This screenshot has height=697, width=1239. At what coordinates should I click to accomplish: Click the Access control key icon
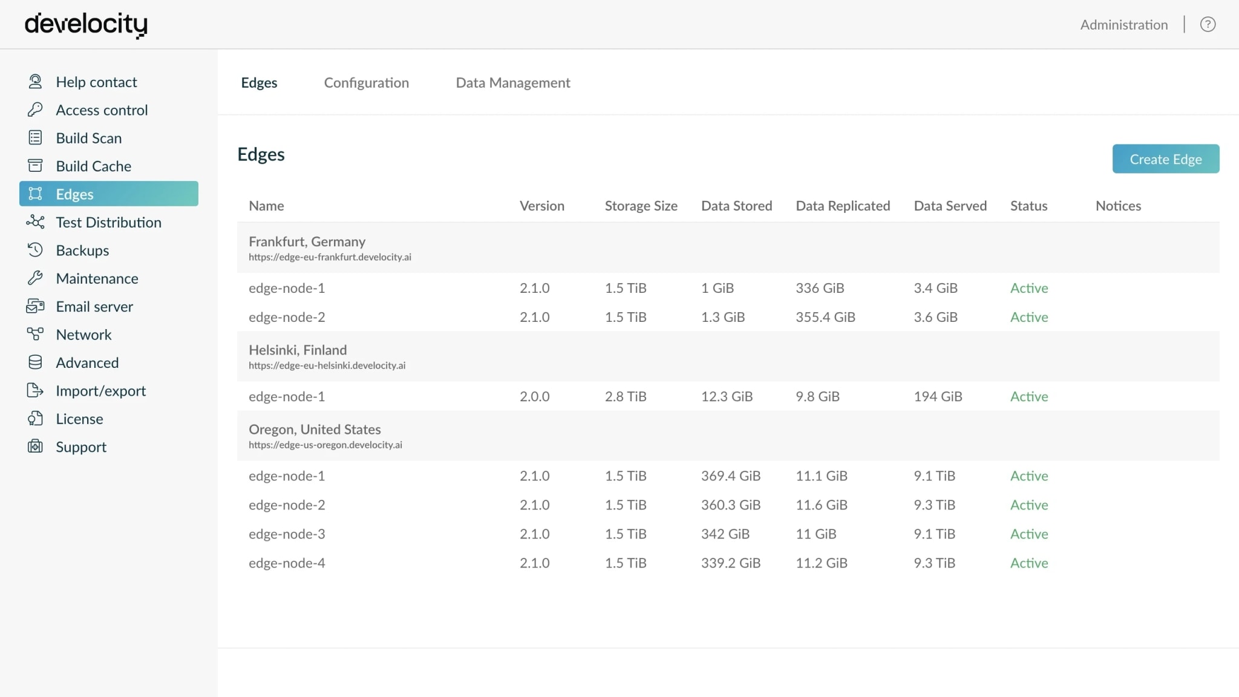(35, 110)
